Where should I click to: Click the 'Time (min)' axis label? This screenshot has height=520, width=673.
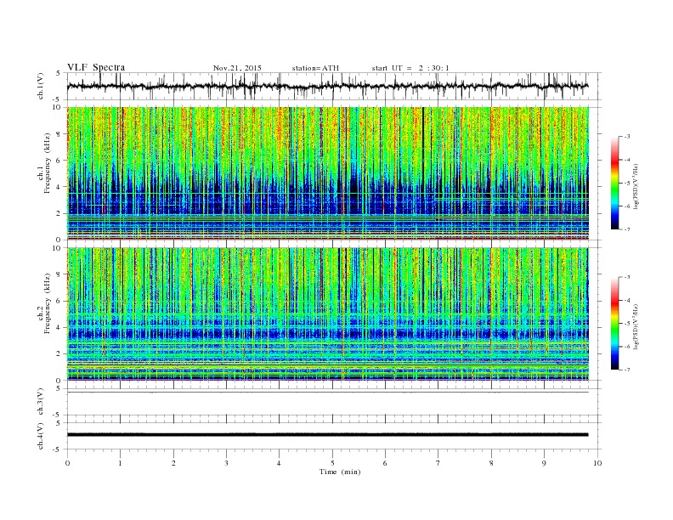coord(340,472)
